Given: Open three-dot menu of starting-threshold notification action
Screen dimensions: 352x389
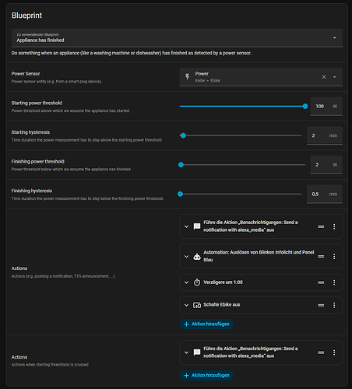Looking at the screenshot, I should (x=334, y=352).
